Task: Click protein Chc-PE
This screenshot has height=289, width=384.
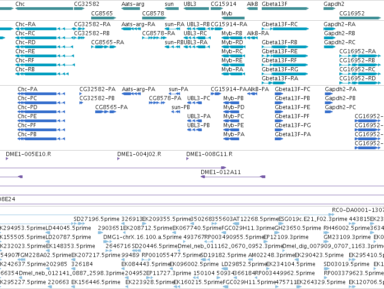Action: 41,121
